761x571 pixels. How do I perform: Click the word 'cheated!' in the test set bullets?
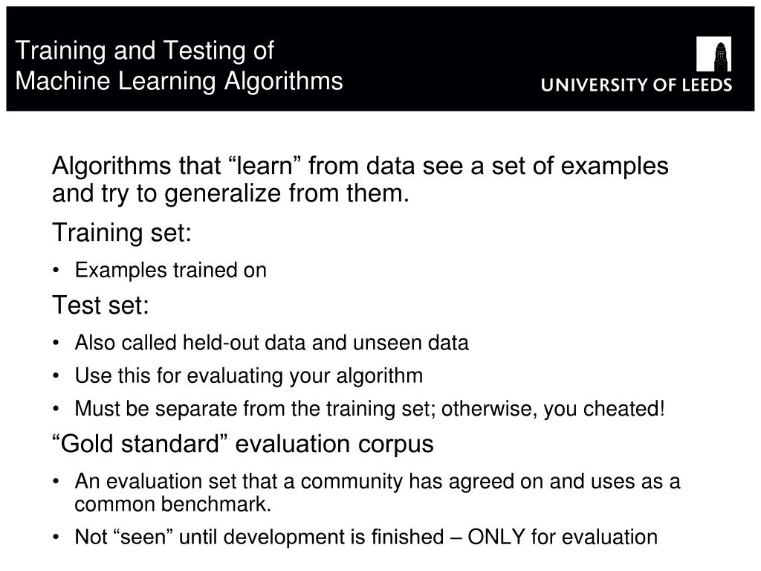(x=624, y=409)
